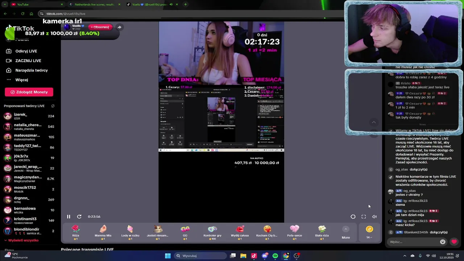Expand More gifts panel

pos(346,233)
